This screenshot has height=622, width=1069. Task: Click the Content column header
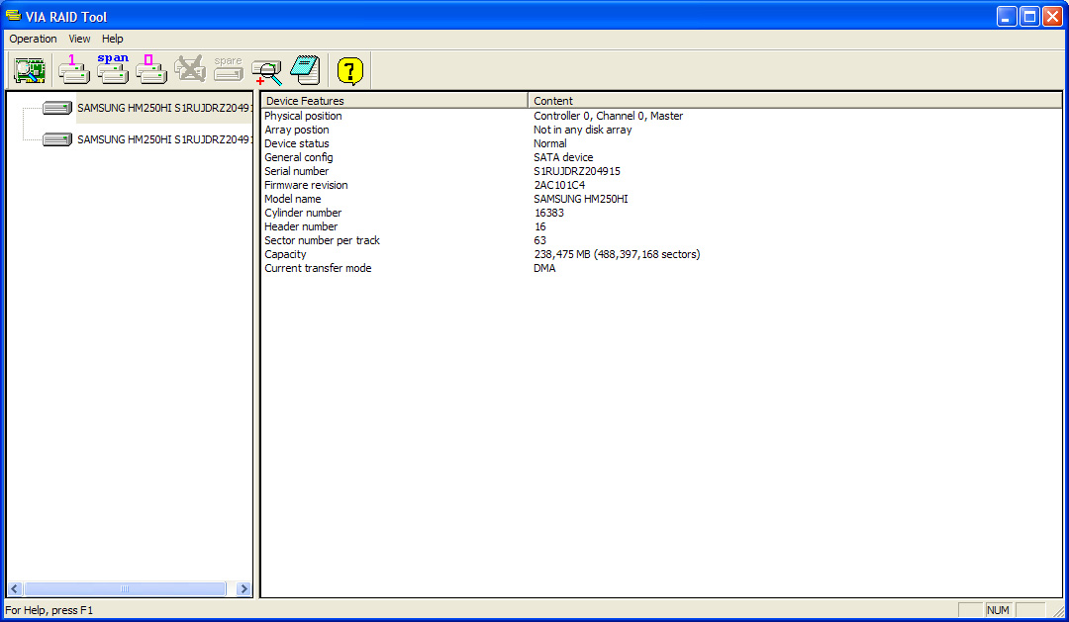click(x=795, y=101)
